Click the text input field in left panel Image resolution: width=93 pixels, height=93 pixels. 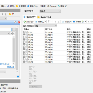(x=6, y=29)
